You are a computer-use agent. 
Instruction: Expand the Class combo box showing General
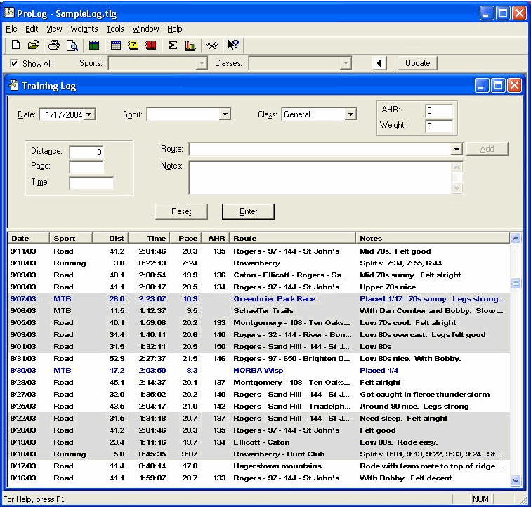point(351,114)
